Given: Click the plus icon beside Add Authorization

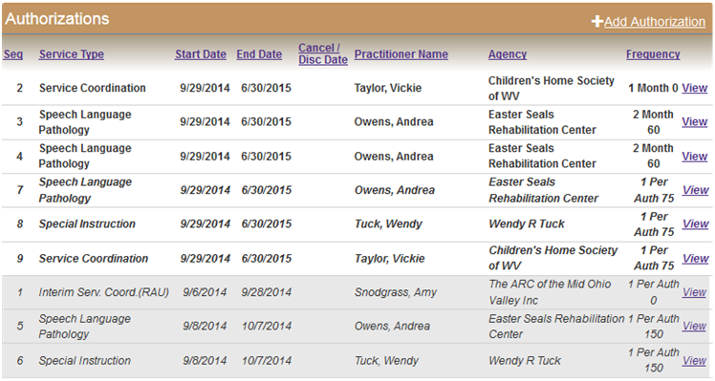Looking at the screenshot, I should [x=597, y=21].
